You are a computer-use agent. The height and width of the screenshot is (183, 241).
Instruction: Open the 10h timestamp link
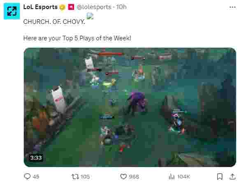121,7
